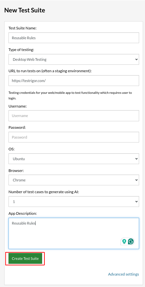
Task: Click the "Password:" label text
Action: [x=17, y=127]
